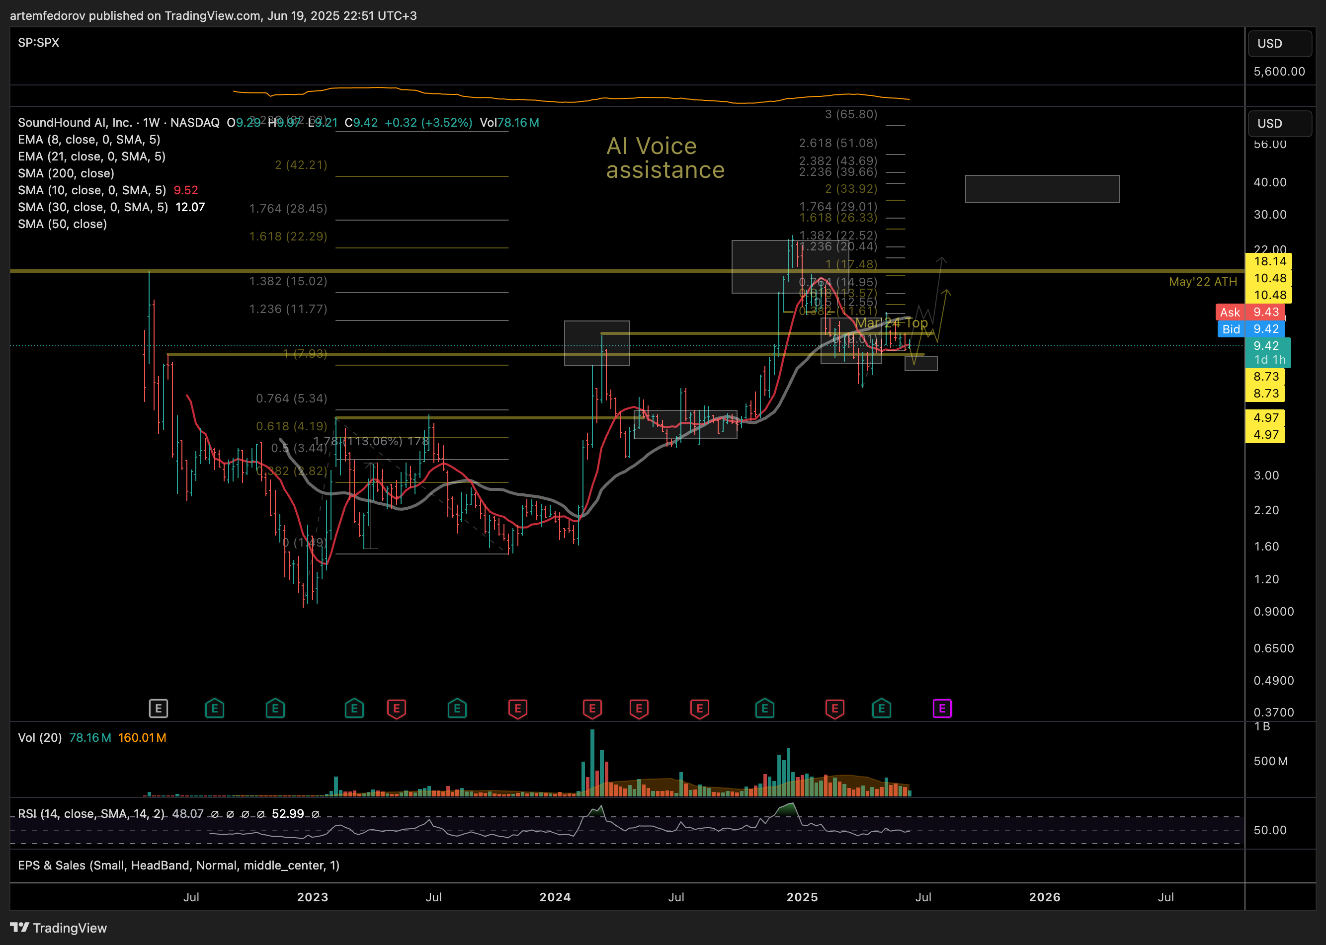Image resolution: width=1326 pixels, height=945 pixels.
Task: Select the SMA (30, close, 0, SMA, 5) legend
Action: [92, 207]
